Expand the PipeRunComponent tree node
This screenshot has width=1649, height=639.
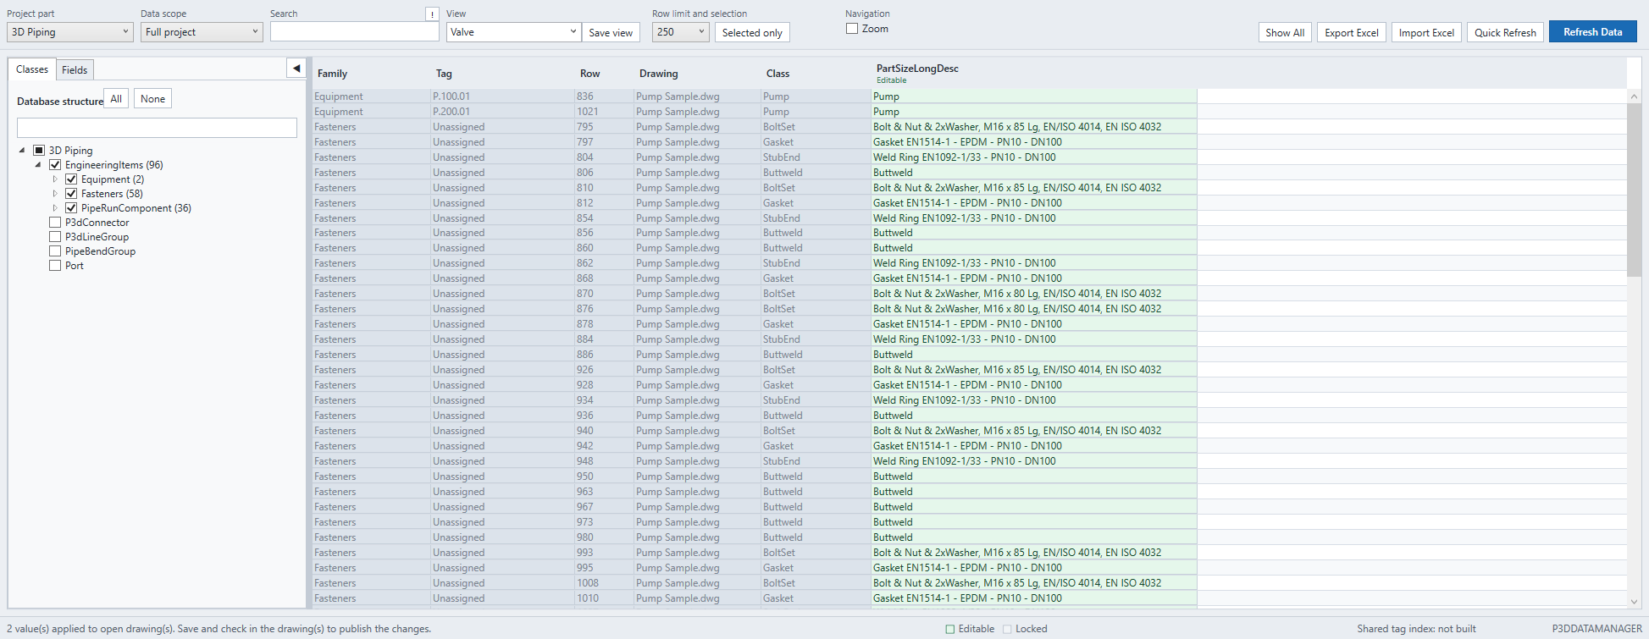point(55,208)
